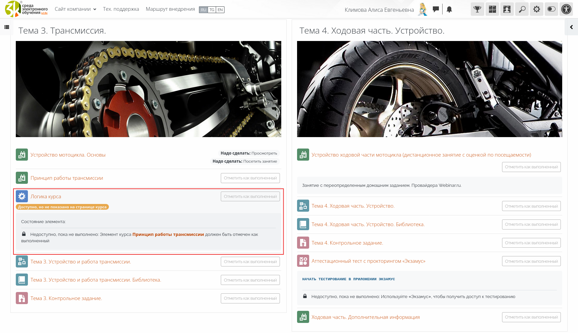Open Маршрут внедрения menu item
The width and height of the screenshot is (578, 333).
click(170, 9)
